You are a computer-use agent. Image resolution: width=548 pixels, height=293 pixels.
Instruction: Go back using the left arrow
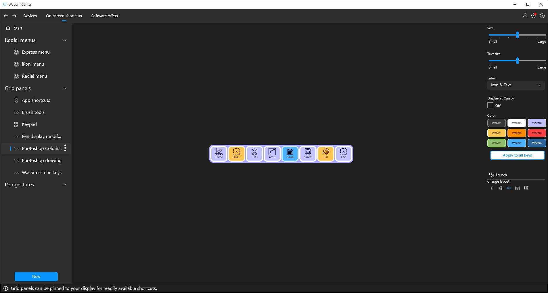pos(6,16)
